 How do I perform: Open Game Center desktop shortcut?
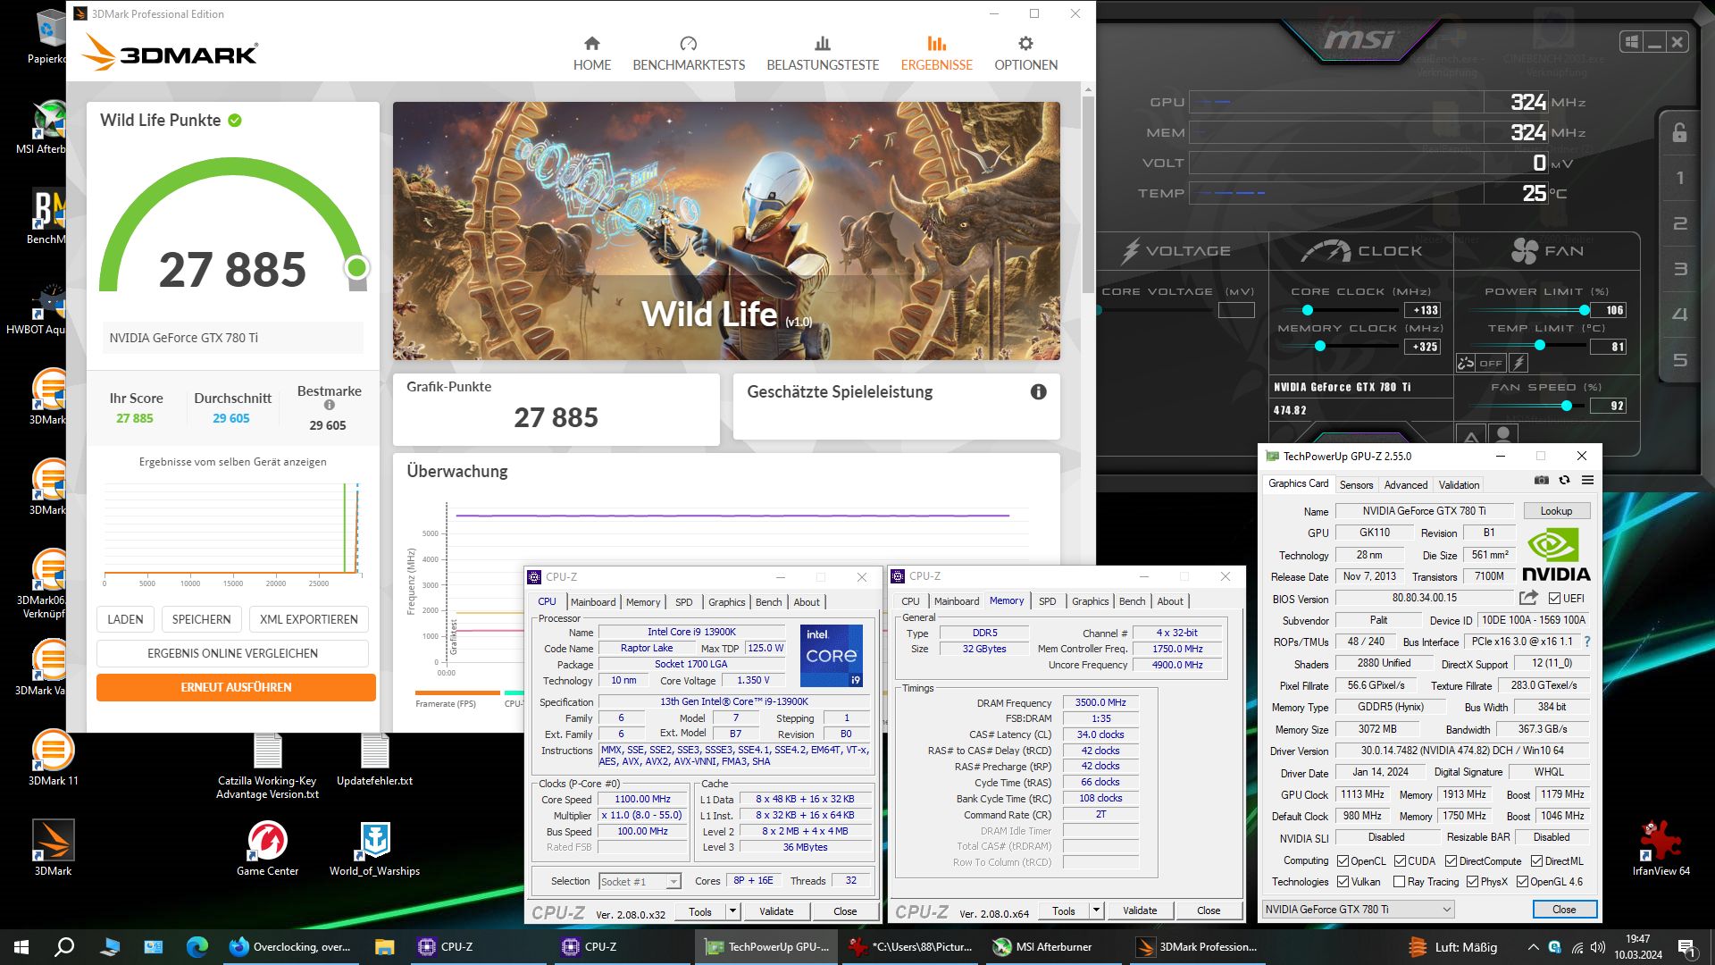coord(267,848)
